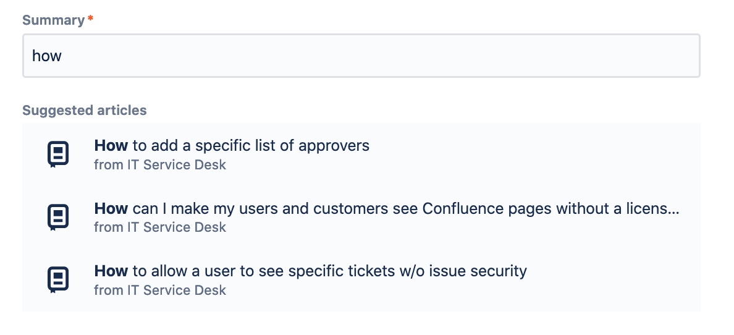Click "from IT Service Desk" under the approvers article
Screen dimensions: 734x335
tap(160, 165)
